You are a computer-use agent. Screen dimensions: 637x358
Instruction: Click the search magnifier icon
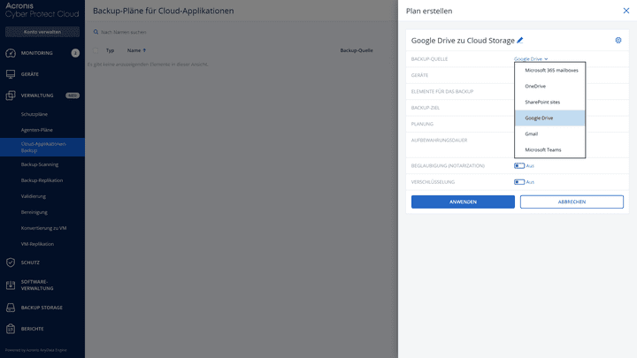click(x=96, y=32)
